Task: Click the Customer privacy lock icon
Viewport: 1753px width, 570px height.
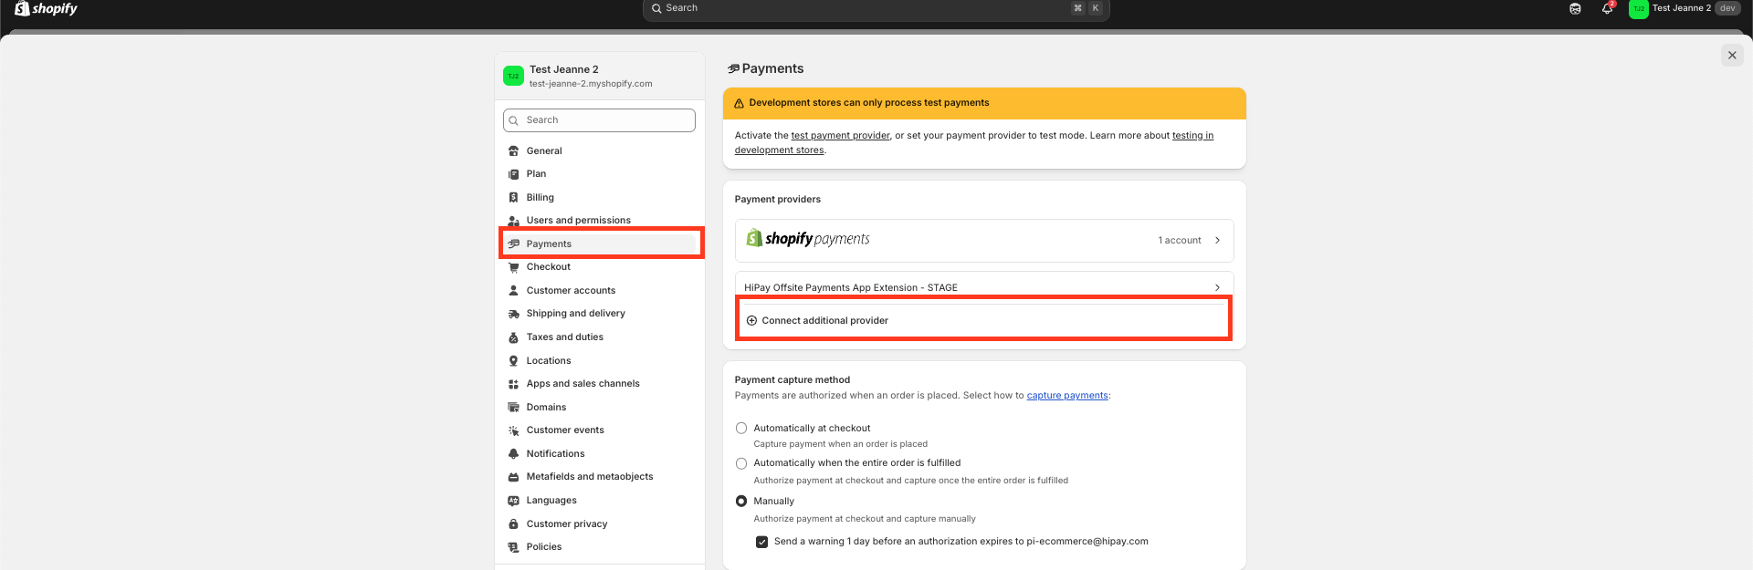Action: (513, 524)
